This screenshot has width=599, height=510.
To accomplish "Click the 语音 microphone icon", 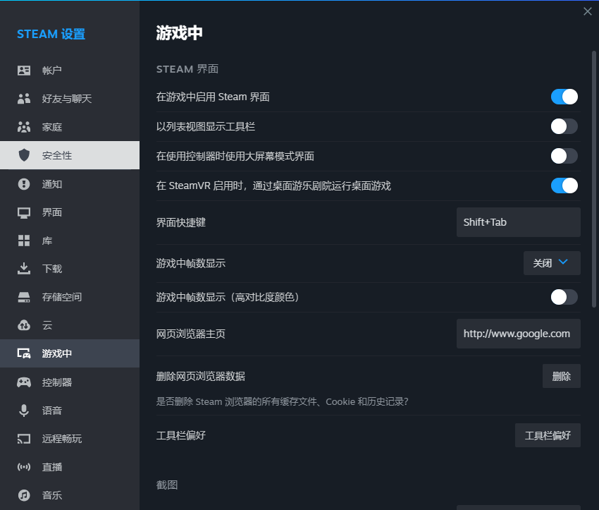I will point(24,411).
